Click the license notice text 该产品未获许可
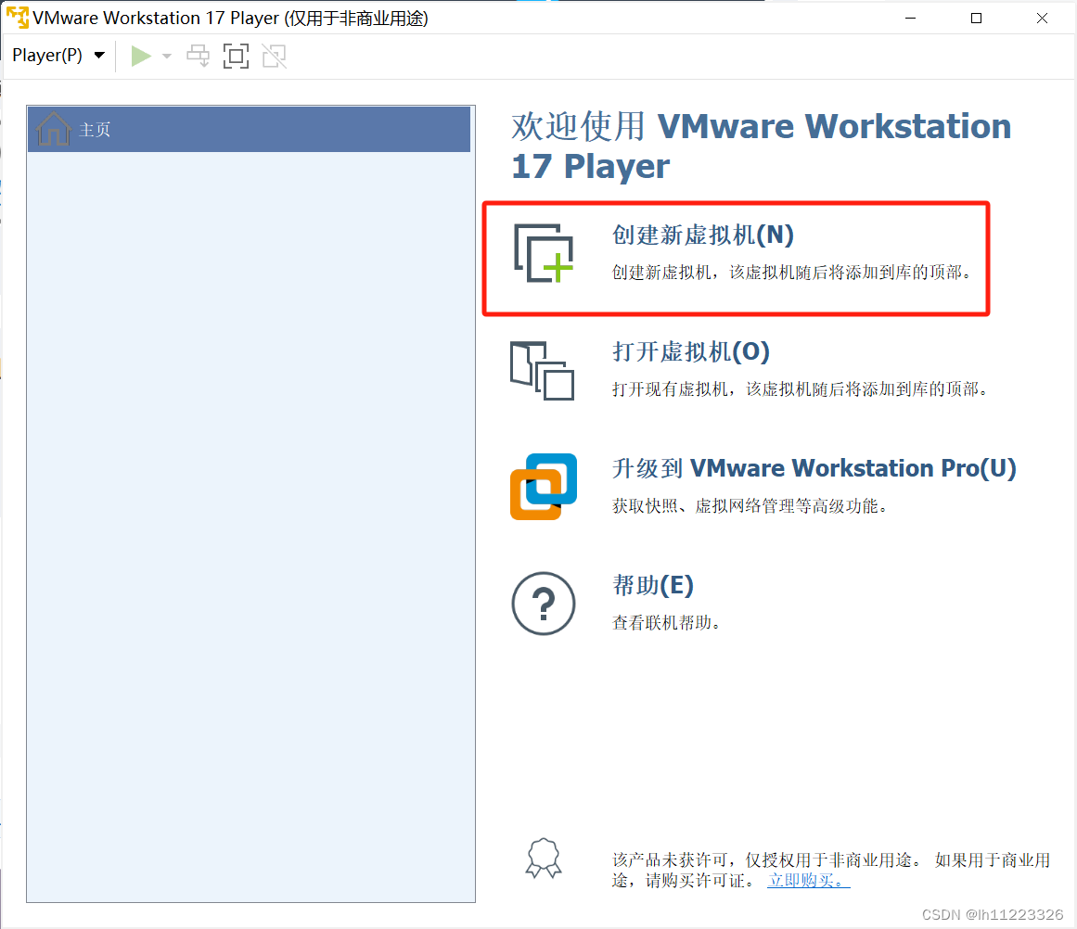Image resolution: width=1077 pixels, height=929 pixels. point(831,870)
